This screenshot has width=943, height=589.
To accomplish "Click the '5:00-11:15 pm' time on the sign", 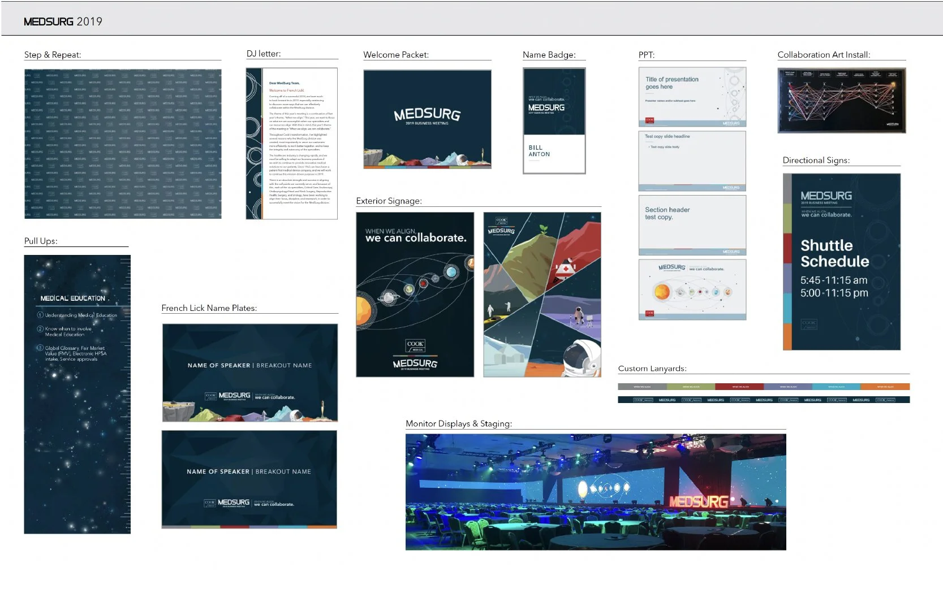I will tap(834, 293).
